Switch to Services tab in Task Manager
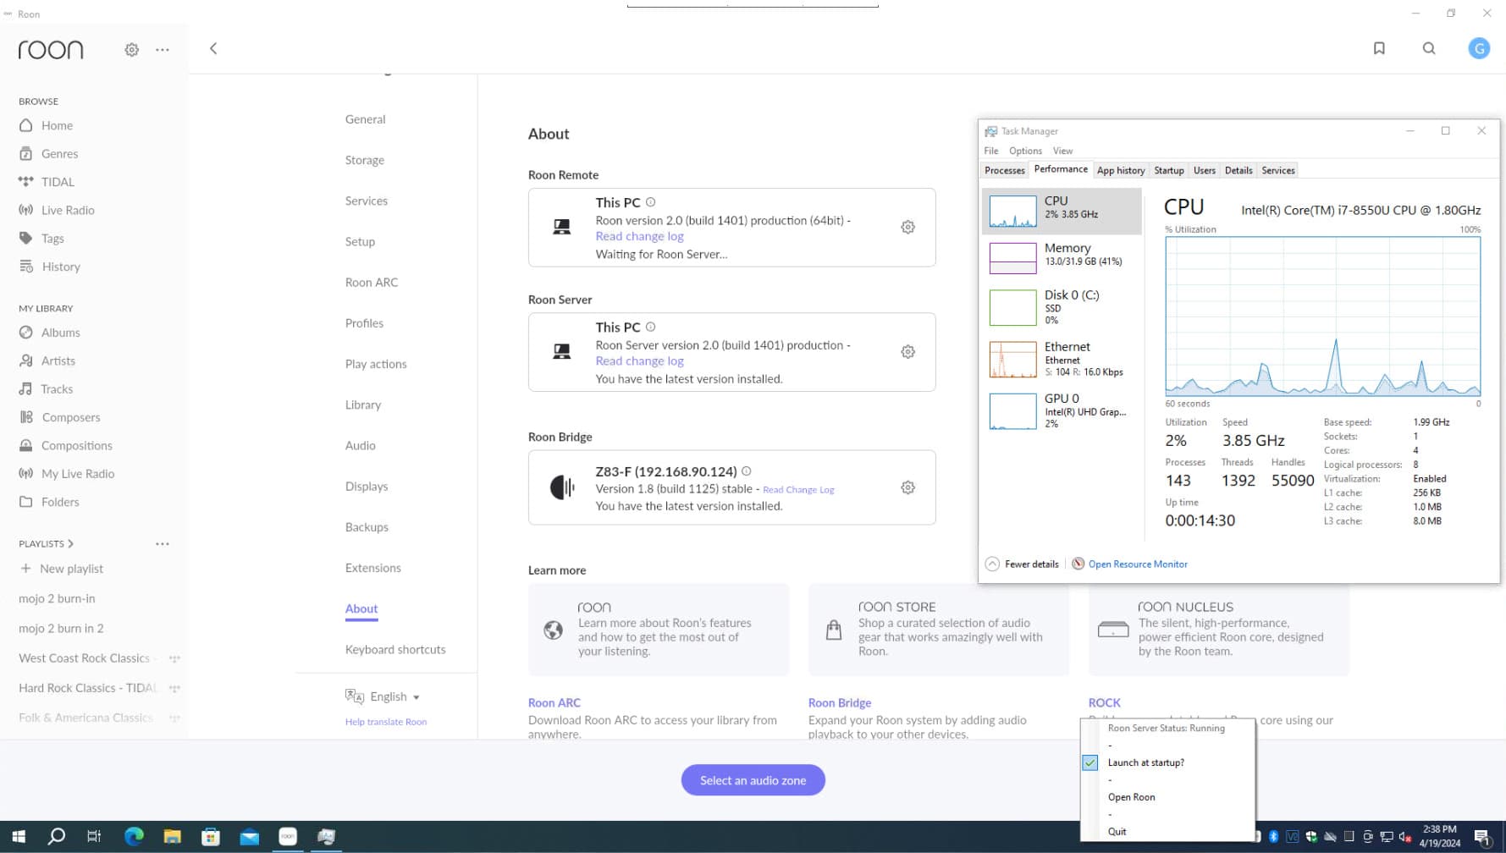The width and height of the screenshot is (1506, 853). click(1277, 170)
